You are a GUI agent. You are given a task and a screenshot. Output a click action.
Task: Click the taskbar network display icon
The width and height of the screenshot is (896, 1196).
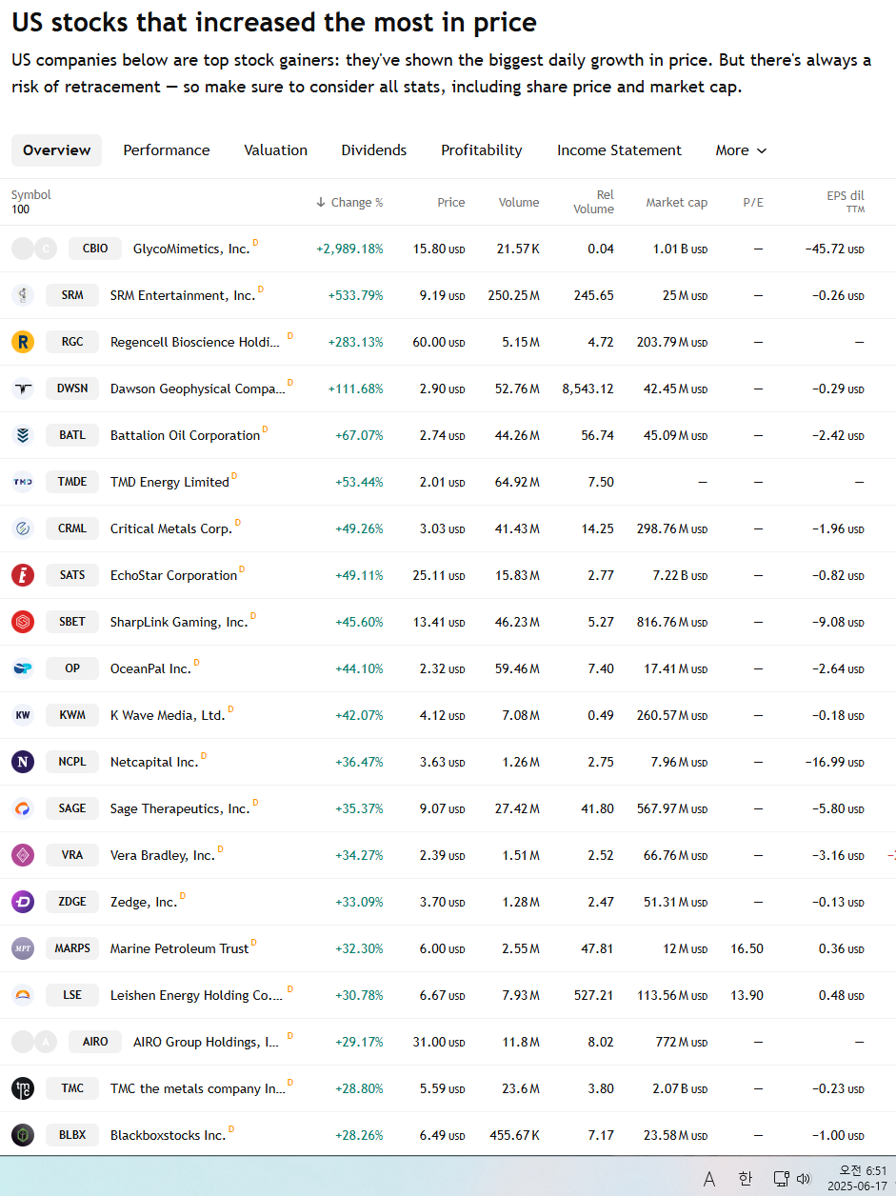click(781, 1179)
